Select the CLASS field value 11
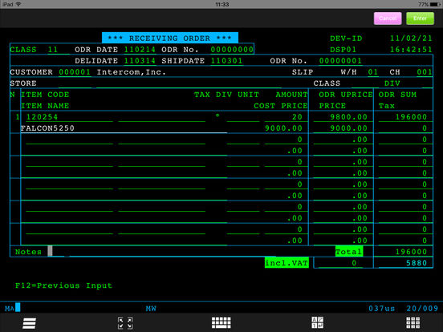443x332 pixels. click(x=53, y=50)
